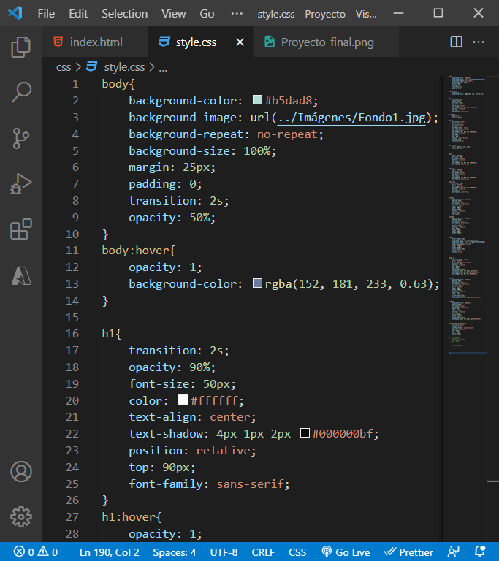Open the Azure view in activity bar

[21, 275]
